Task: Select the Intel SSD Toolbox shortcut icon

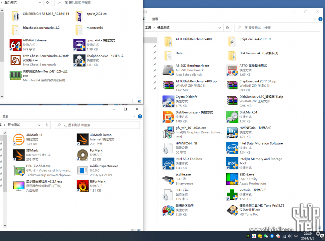Action: [x=168, y=163]
